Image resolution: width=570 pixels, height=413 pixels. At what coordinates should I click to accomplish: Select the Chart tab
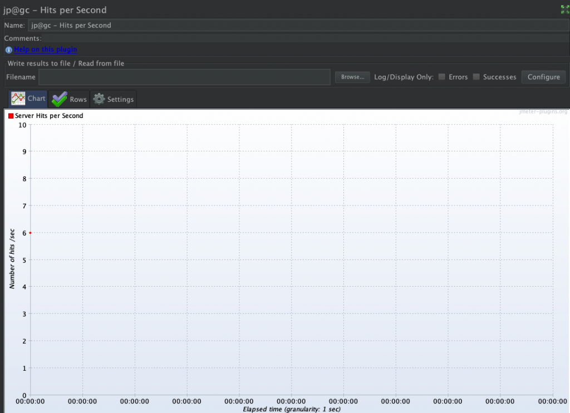click(36, 99)
